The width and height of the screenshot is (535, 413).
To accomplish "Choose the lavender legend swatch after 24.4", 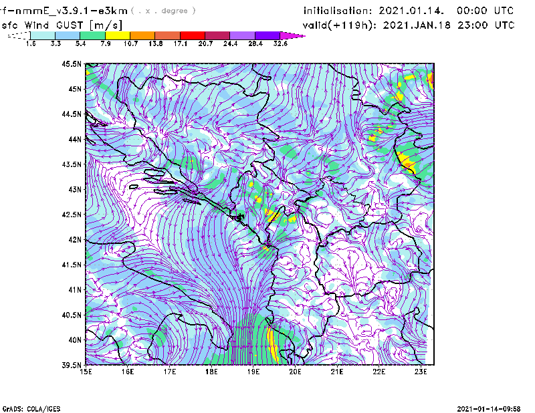I will click(x=243, y=35).
